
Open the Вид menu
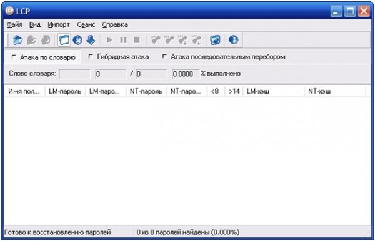35,24
